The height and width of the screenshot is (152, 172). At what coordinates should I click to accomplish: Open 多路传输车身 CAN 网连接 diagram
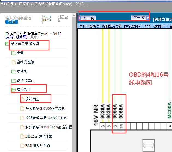[46, 118]
